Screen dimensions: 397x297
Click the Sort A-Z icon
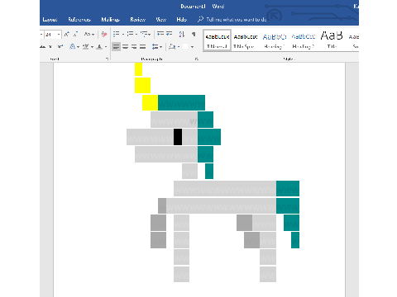pos(181,34)
